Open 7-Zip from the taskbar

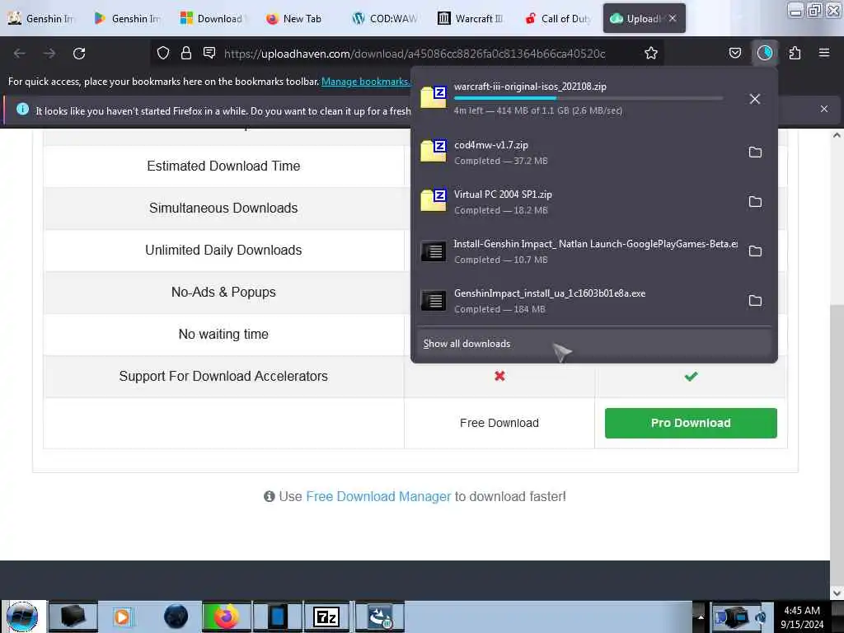tap(326, 617)
